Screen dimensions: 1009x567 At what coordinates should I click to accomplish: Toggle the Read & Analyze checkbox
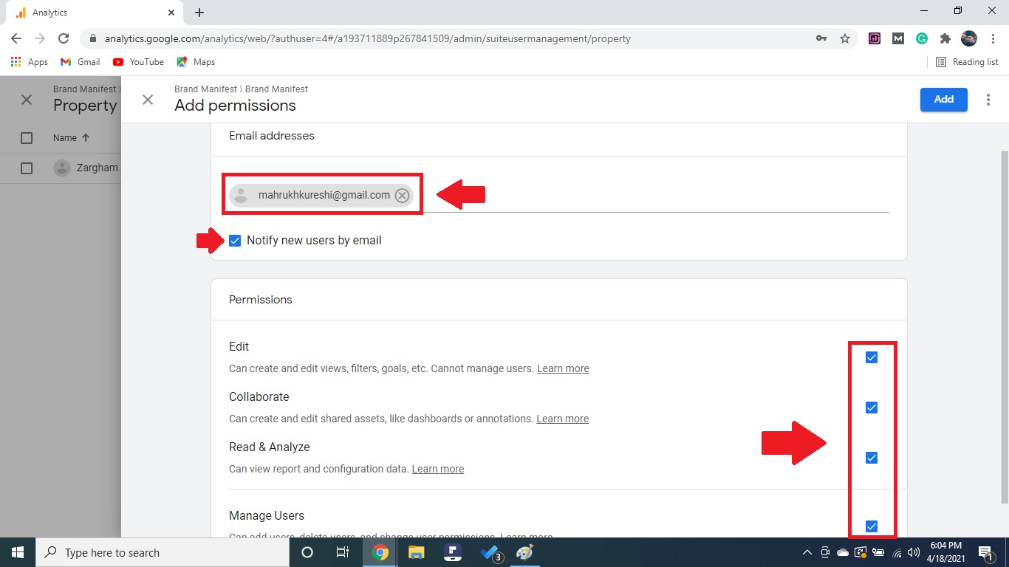tap(872, 458)
